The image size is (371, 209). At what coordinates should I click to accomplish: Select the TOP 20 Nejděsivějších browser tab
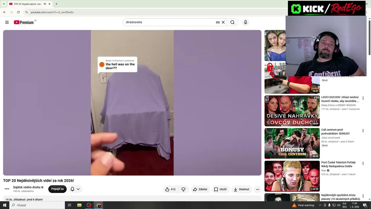point(28,4)
